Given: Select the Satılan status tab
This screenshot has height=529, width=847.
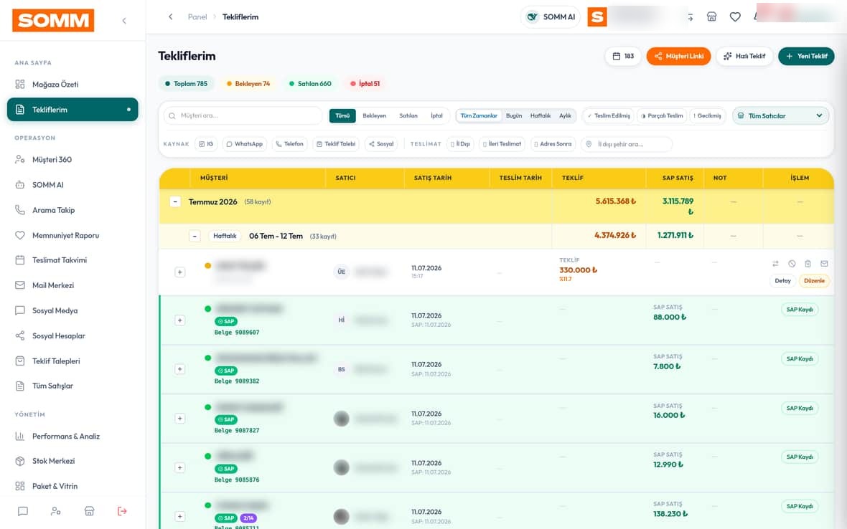Looking at the screenshot, I should point(408,116).
